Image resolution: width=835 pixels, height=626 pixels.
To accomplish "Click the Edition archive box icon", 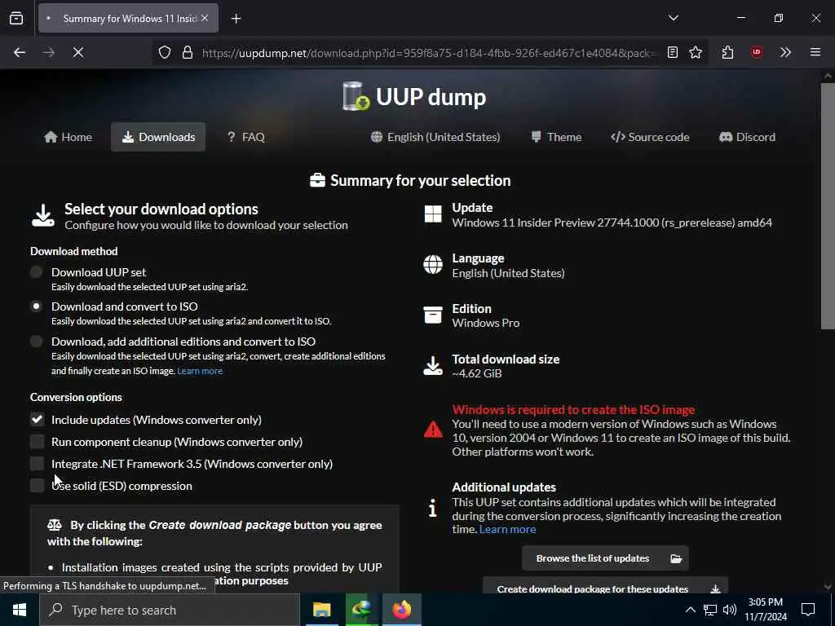I will click(x=433, y=315).
